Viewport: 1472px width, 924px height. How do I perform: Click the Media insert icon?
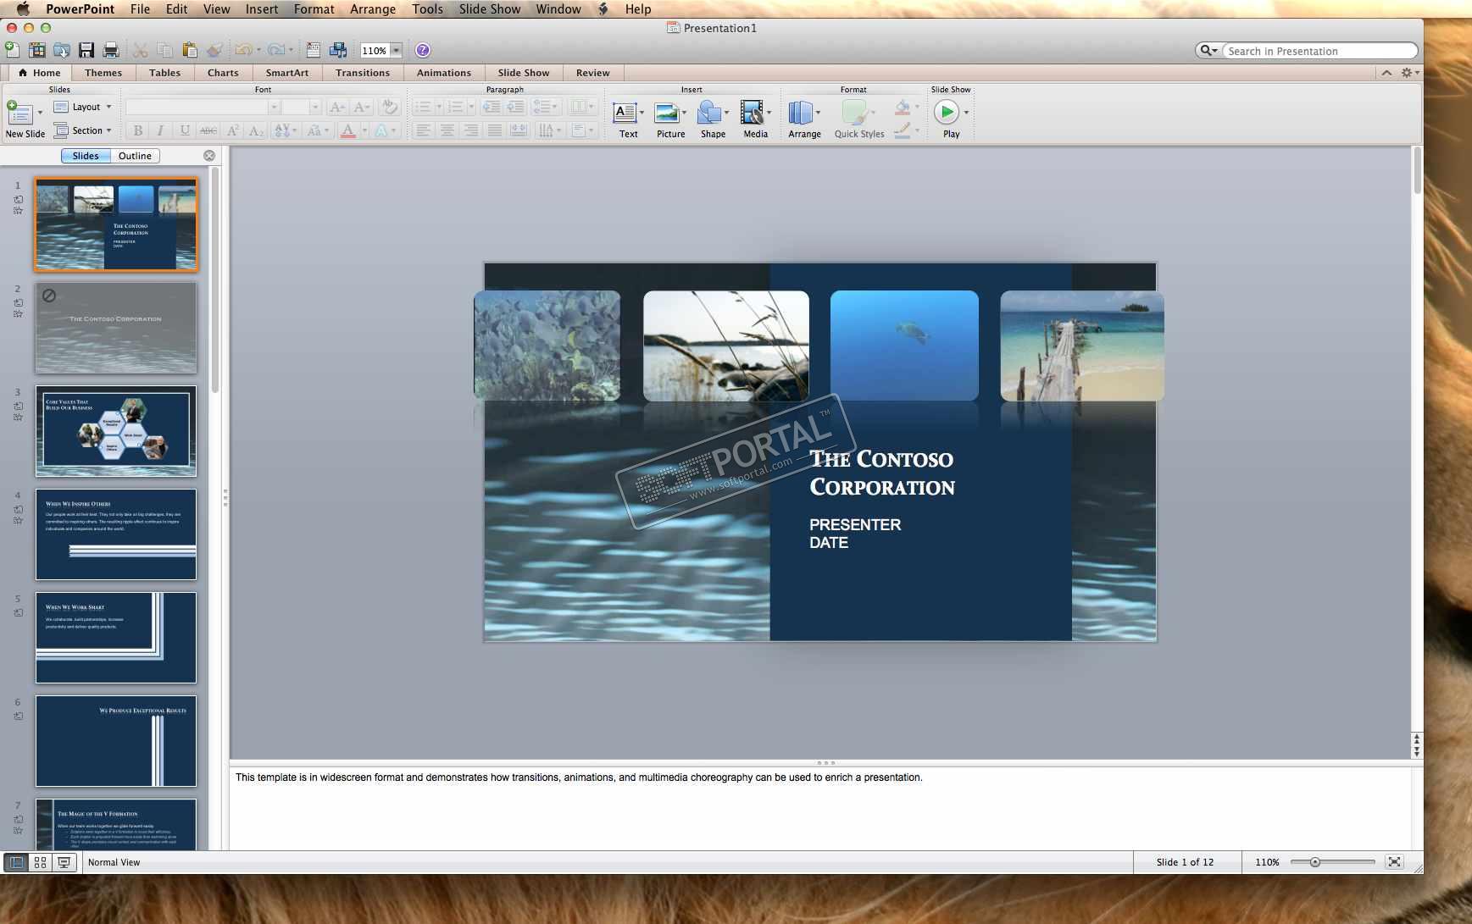point(753,113)
